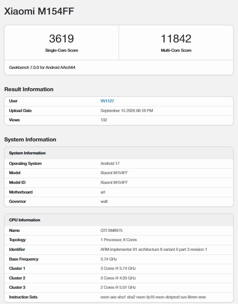Select Cluster 2 value 3 Cores @ 4.03 GHz
Image resolution: width=238 pixels, height=304 pixels.
[x=118, y=278]
